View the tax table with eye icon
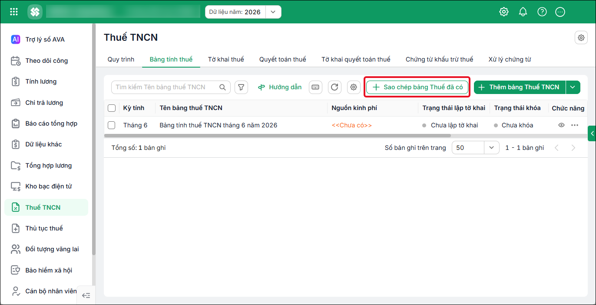 (561, 125)
